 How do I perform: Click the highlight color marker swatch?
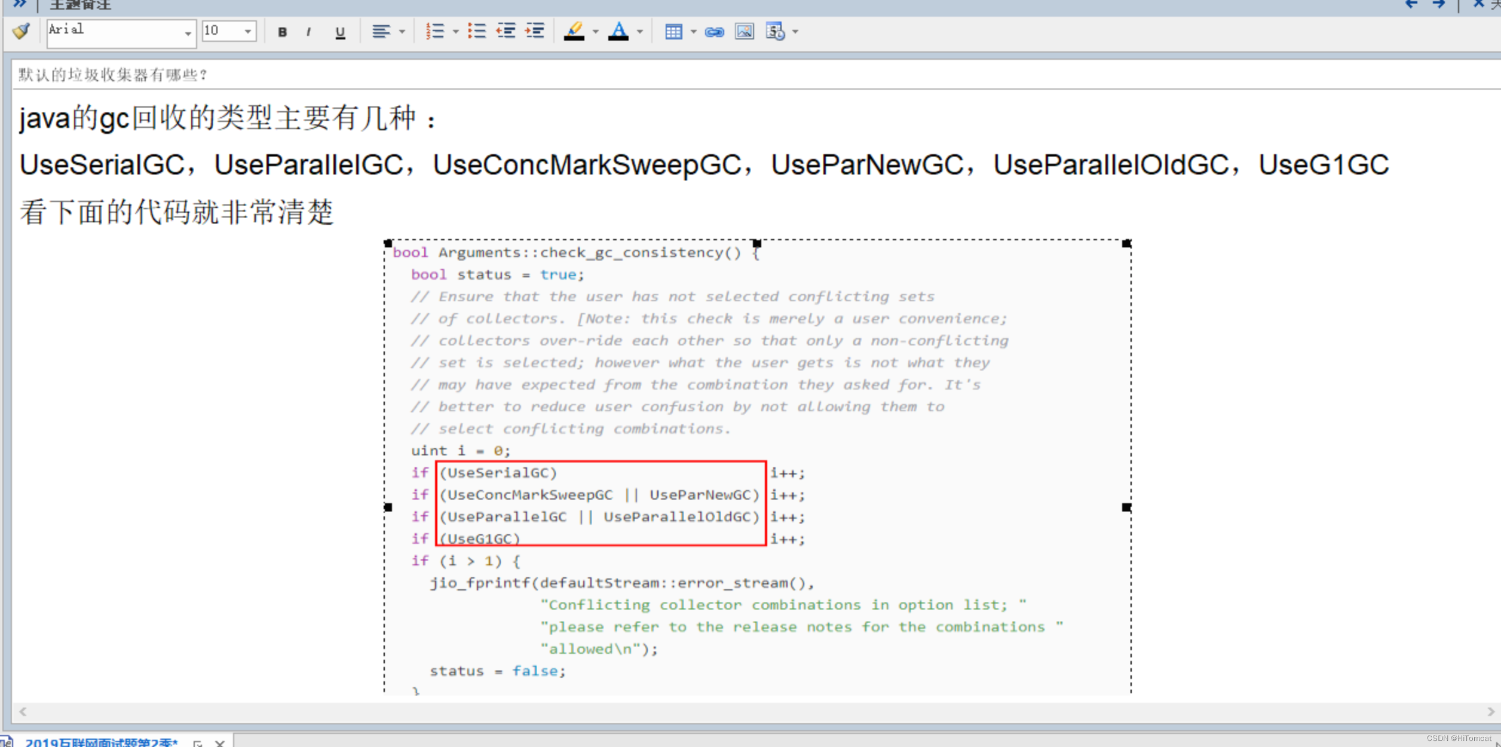[x=574, y=31]
